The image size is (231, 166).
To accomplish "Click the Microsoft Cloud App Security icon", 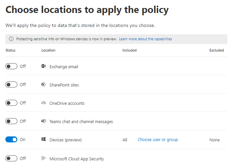I will coord(43,159).
